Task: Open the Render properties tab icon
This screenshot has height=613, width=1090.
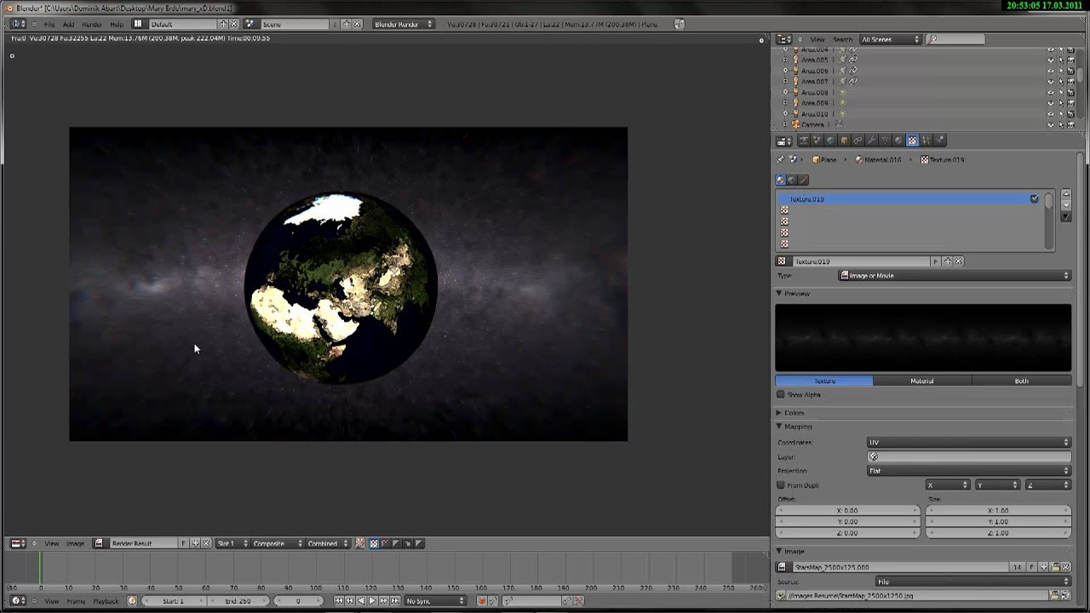Action: click(x=804, y=140)
